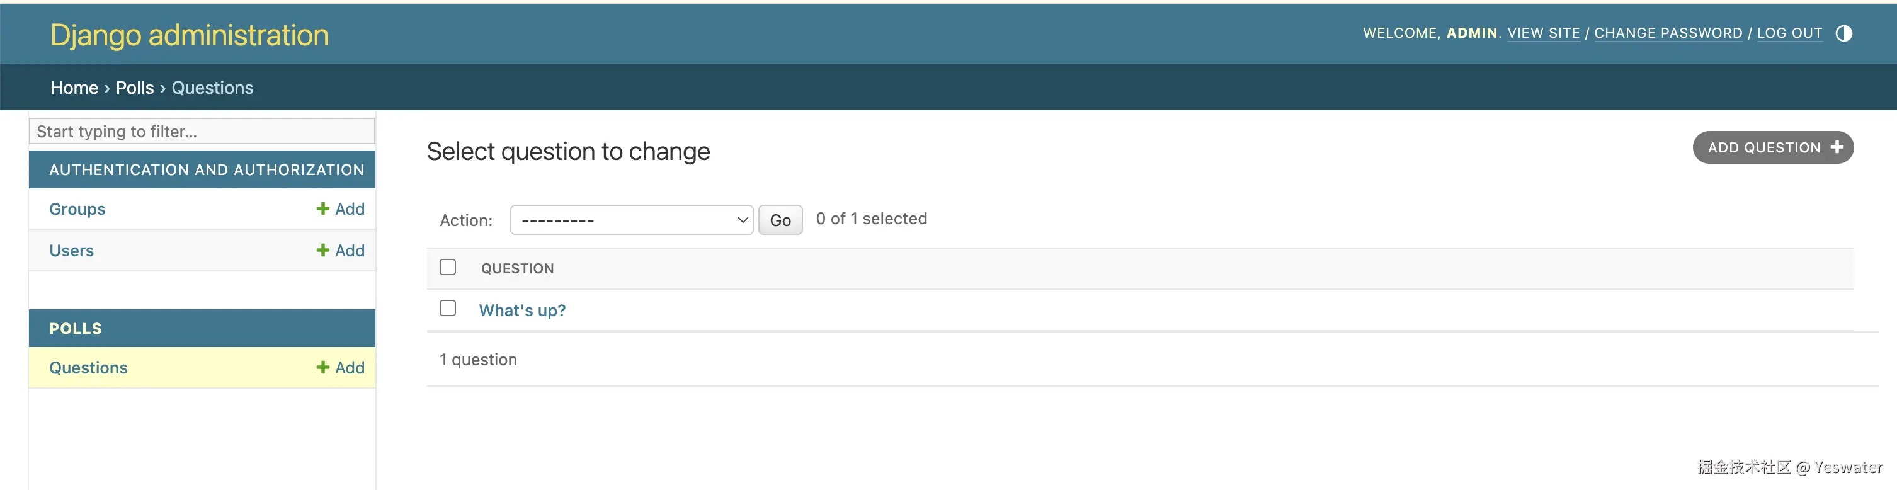Open the Users model link

tap(71, 251)
